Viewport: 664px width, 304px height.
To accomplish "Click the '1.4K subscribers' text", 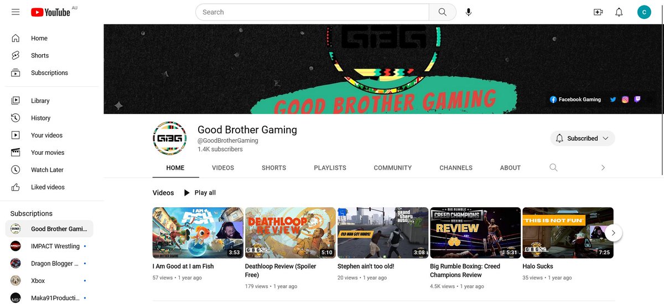I will (220, 149).
